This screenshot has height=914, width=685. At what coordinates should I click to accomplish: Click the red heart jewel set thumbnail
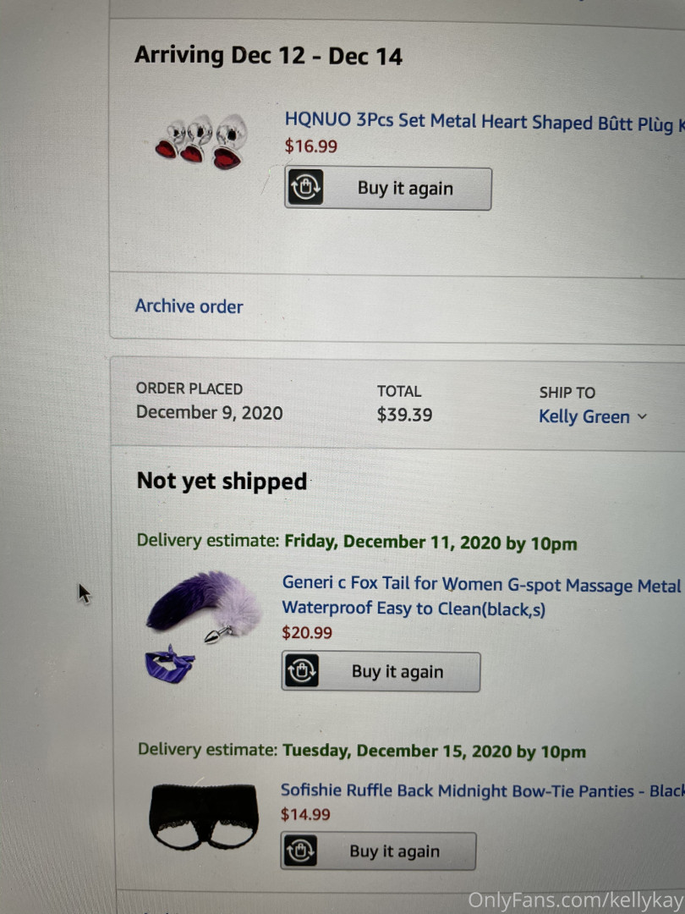(x=201, y=141)
